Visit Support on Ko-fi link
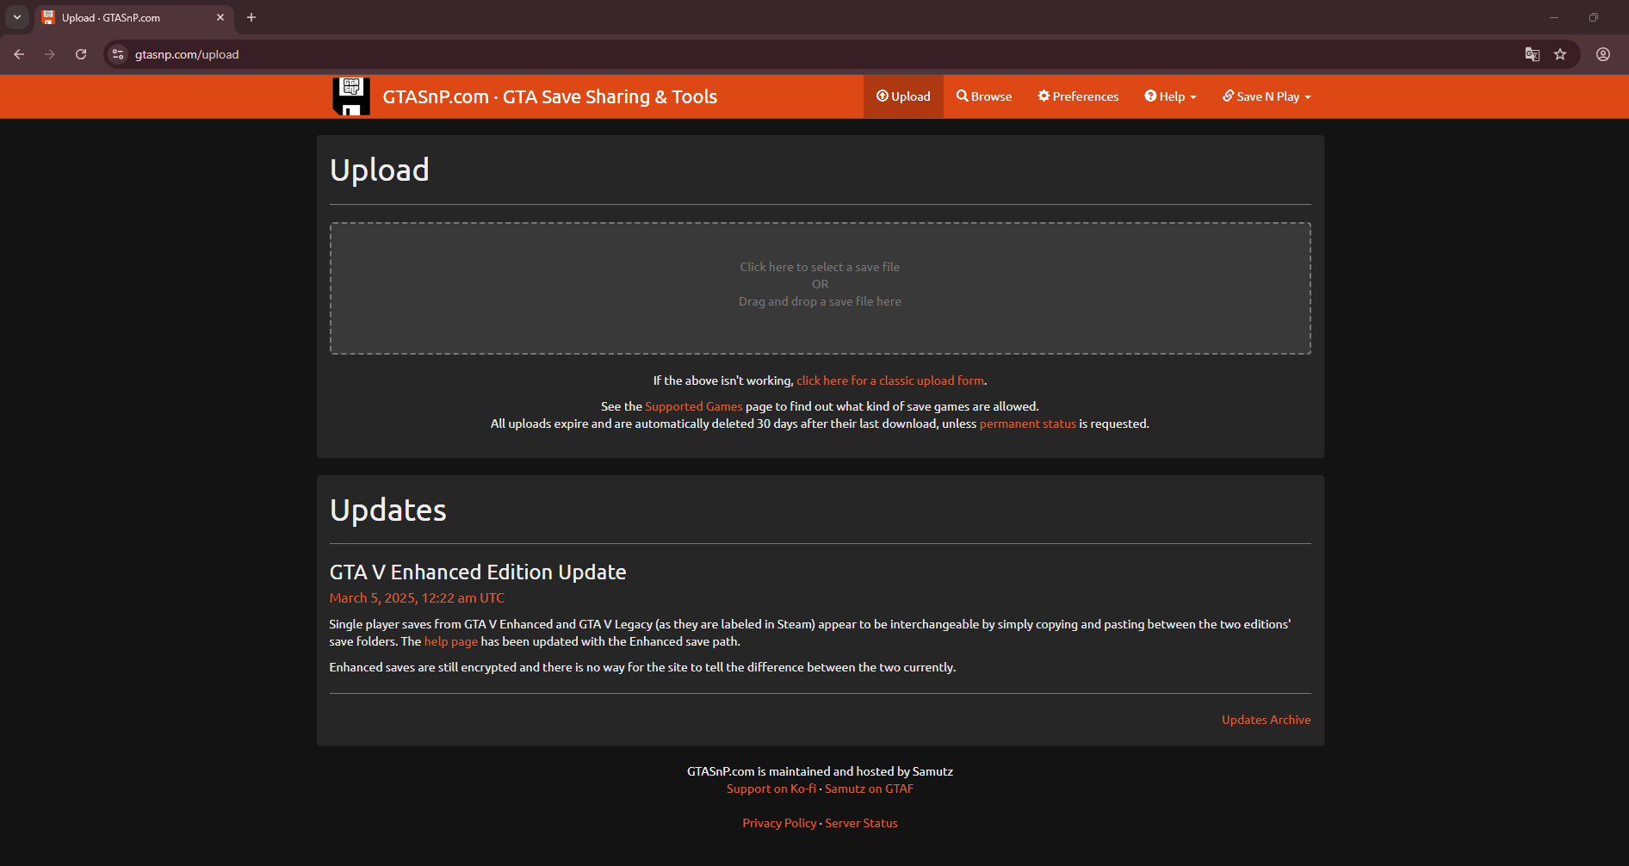1629x866 pixels. tap(771, 789)
